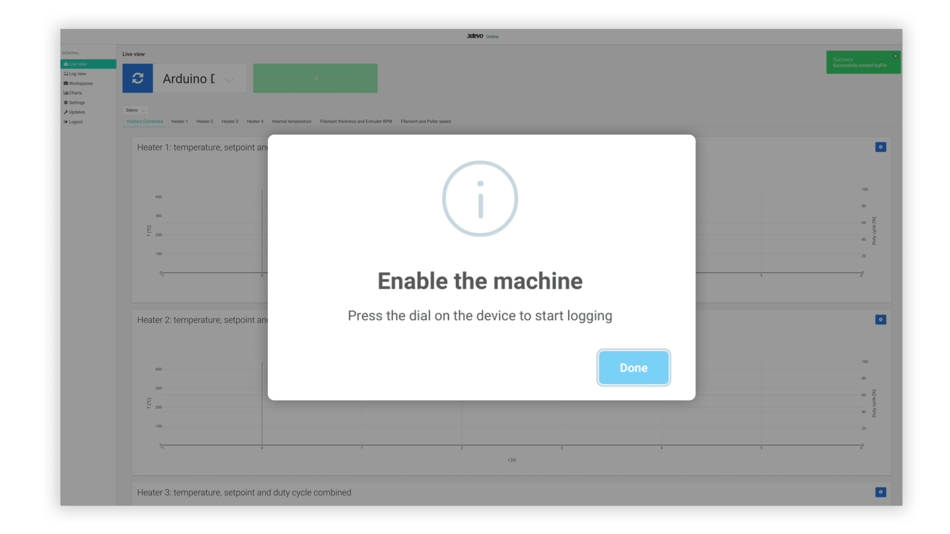Click the blue refresh device icon
The width and height of the screenshot is (950, 534).
(137, 78)
